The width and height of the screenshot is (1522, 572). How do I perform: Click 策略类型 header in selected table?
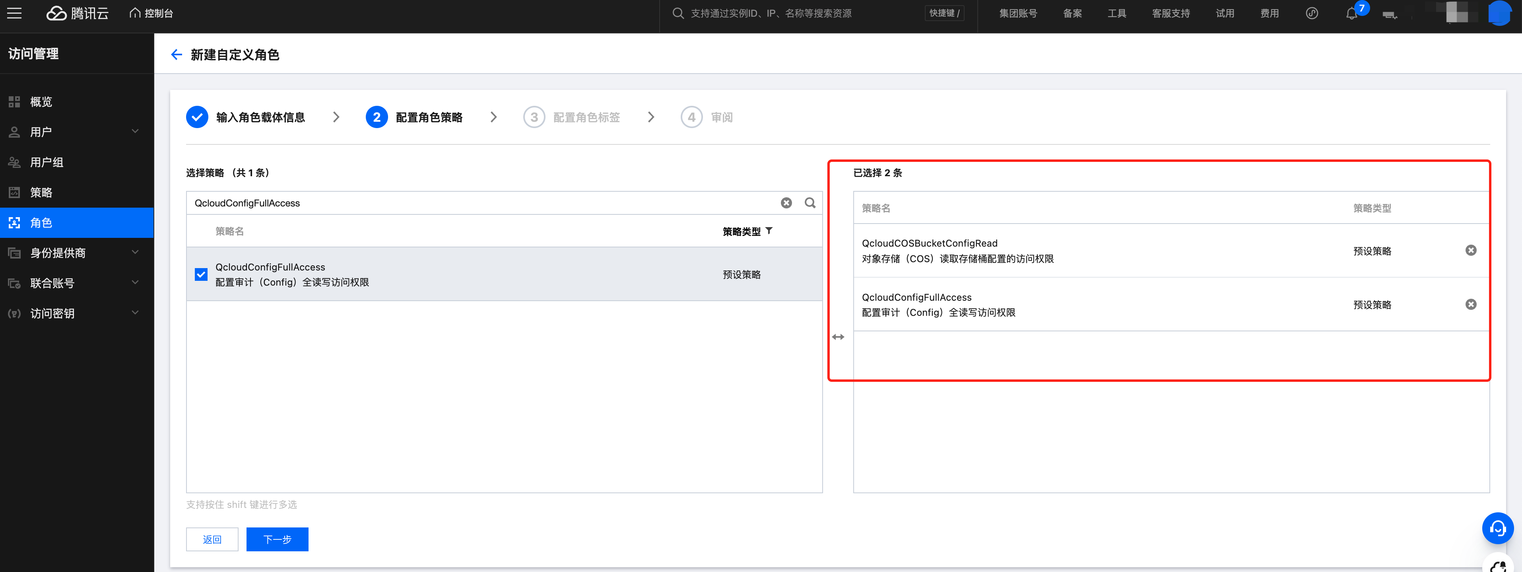pos(1372,208)
